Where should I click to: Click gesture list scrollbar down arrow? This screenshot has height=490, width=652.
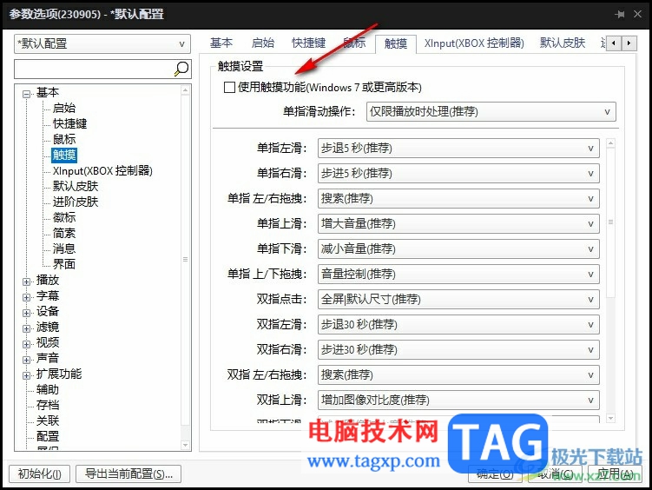(x=610, y=418)
